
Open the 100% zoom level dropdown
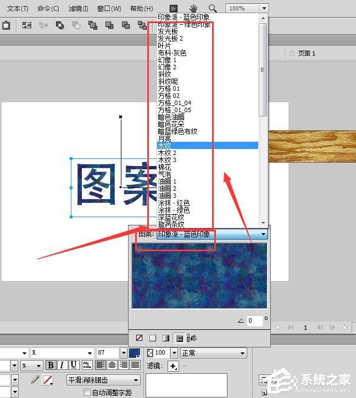point(264,8)
